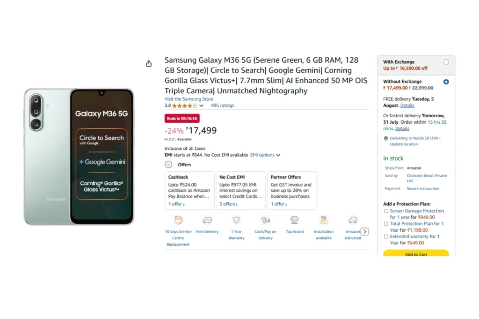Click the Top Brand trophy icon

tap(295, 220)
